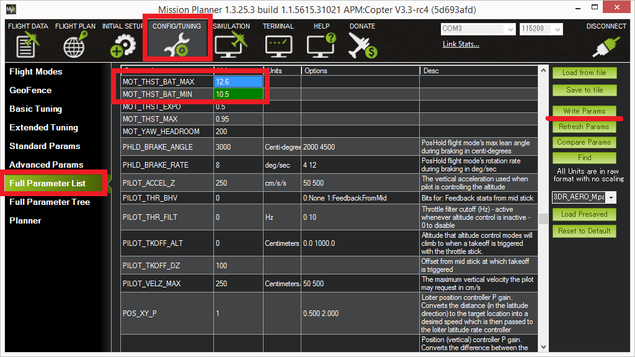Select Full Parameter Tree in sidebar
The image size is (635, 357).
coord(50,202)
